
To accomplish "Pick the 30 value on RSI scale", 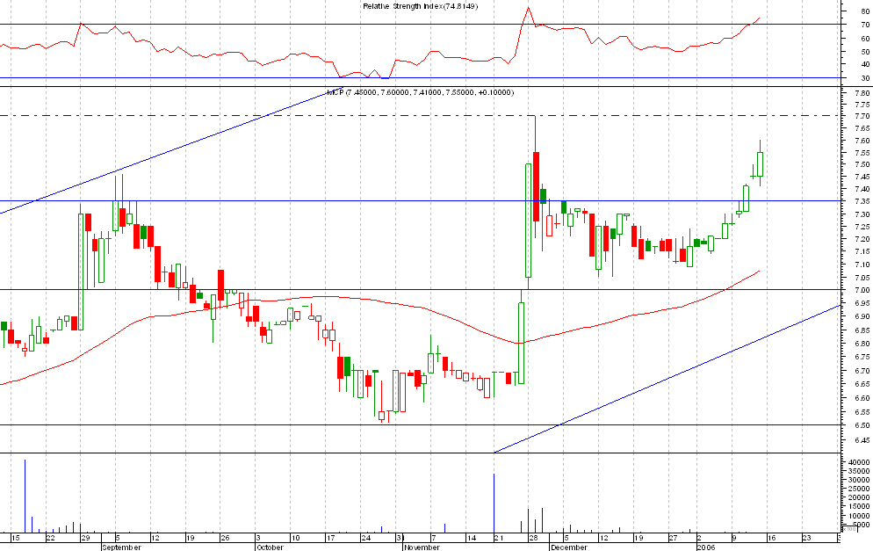I will point(863,78).
